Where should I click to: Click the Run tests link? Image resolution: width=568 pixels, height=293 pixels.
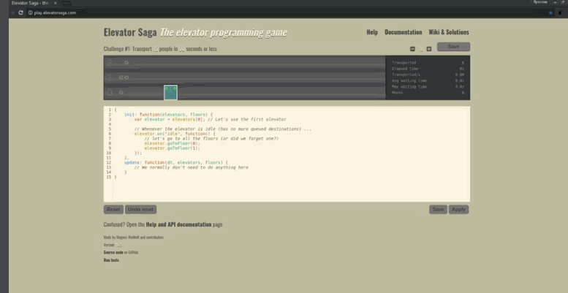111,260
